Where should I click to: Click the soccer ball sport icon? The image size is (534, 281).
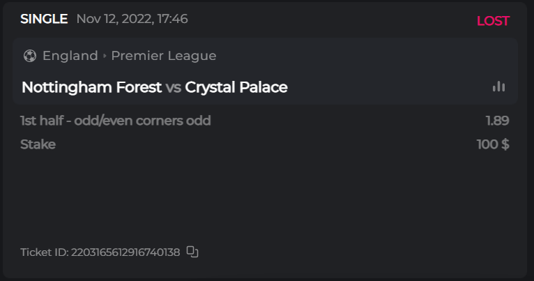point(29,56)
